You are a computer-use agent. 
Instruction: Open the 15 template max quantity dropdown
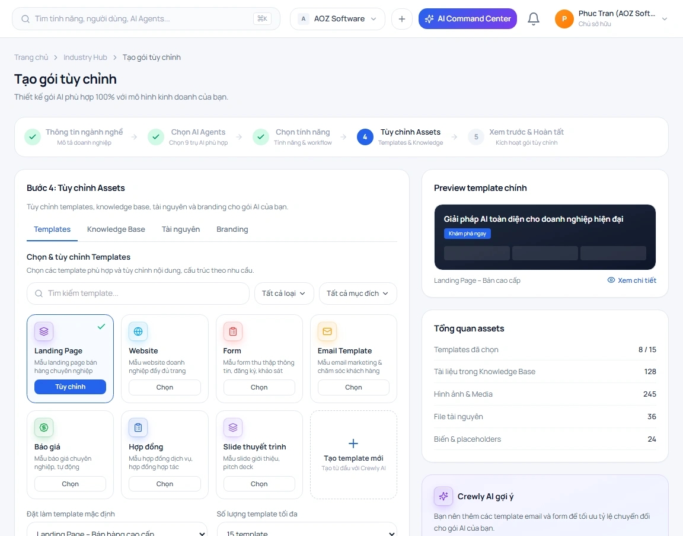click(x=307, y=531)
